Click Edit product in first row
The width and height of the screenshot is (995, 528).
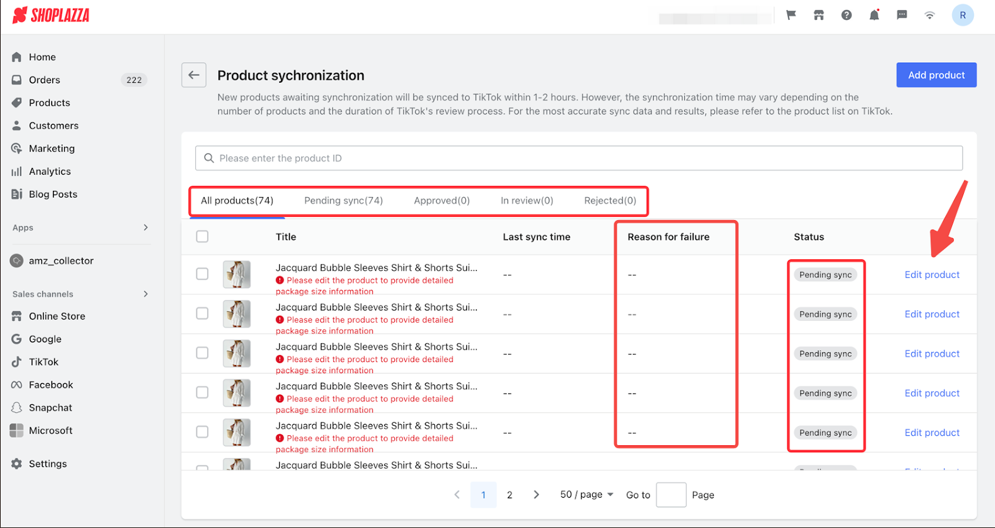pyautogui.click(x=932, y=274)
